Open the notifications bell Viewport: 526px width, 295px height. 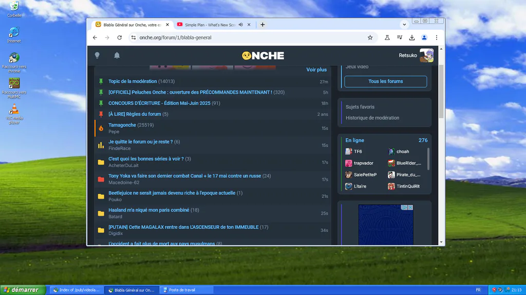coord(117,55)
